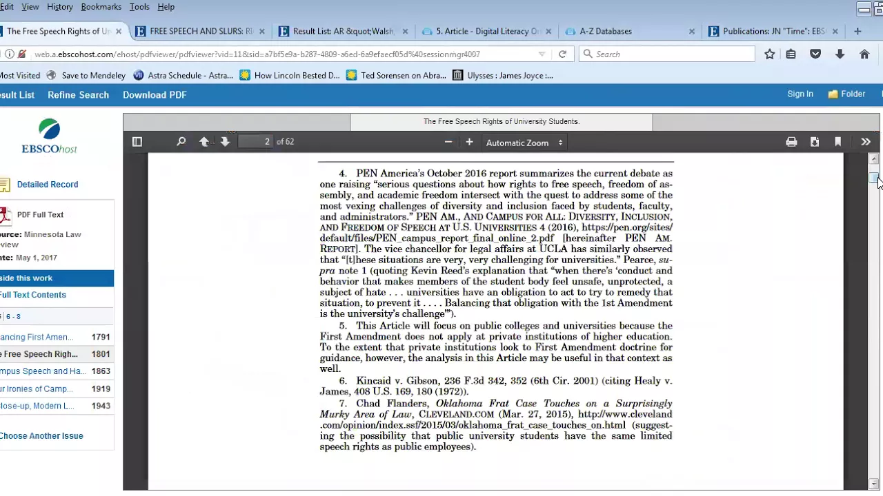Open the View menu
Viewport: 883px width, 496px height.
click(30, 7)
